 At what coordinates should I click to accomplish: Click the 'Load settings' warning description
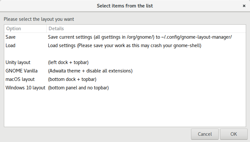pyautogui.click(x=125, y=45)
